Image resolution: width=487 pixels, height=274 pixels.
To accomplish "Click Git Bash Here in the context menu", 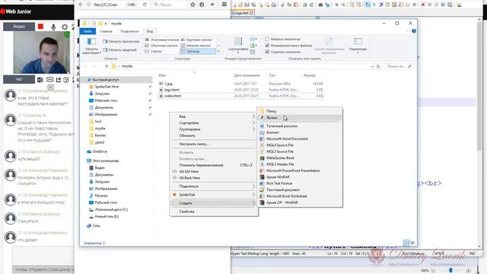I will click(x=214, y=178).
